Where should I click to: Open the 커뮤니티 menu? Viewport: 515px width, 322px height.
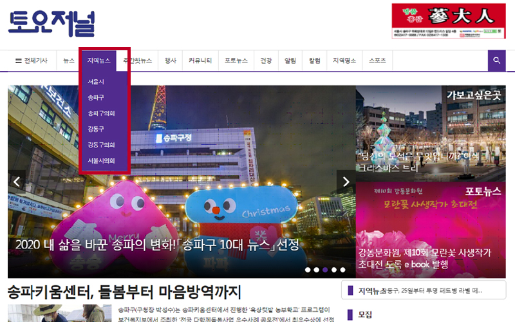[200, 61]
